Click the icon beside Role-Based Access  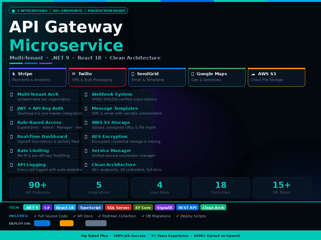tap(12, 123)
